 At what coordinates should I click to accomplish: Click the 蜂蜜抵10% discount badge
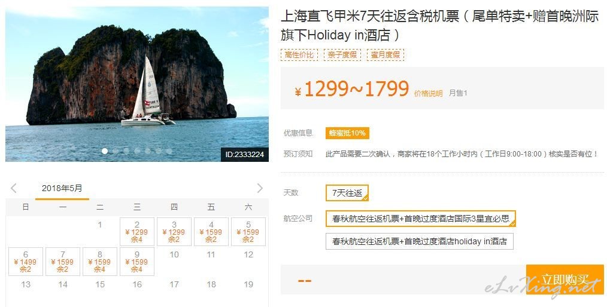pos(347,133)
